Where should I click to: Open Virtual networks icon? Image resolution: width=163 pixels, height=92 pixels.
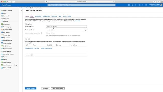tap(2, 51)
